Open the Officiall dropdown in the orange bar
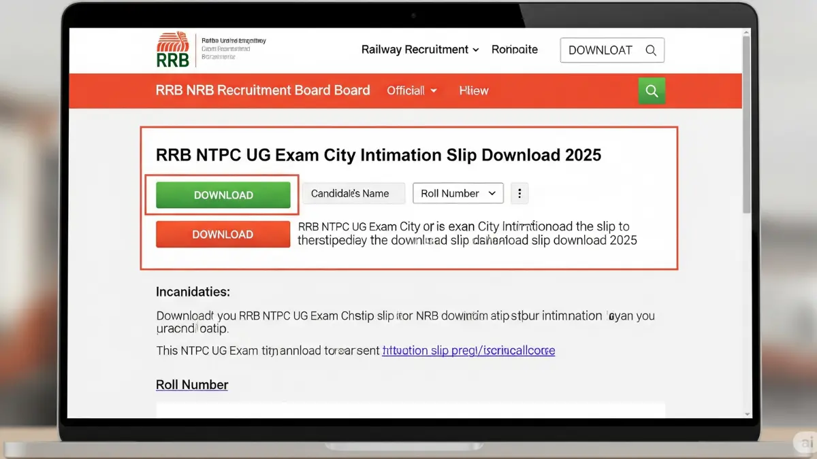This screenshot has height=459, width=817. click(x=411, y=90)
